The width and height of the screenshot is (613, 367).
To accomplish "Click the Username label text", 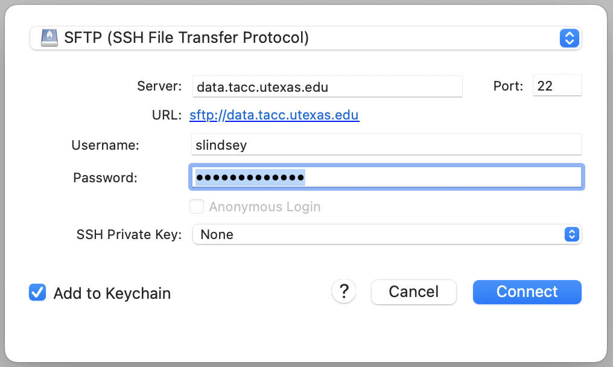I will coord(106,145).
